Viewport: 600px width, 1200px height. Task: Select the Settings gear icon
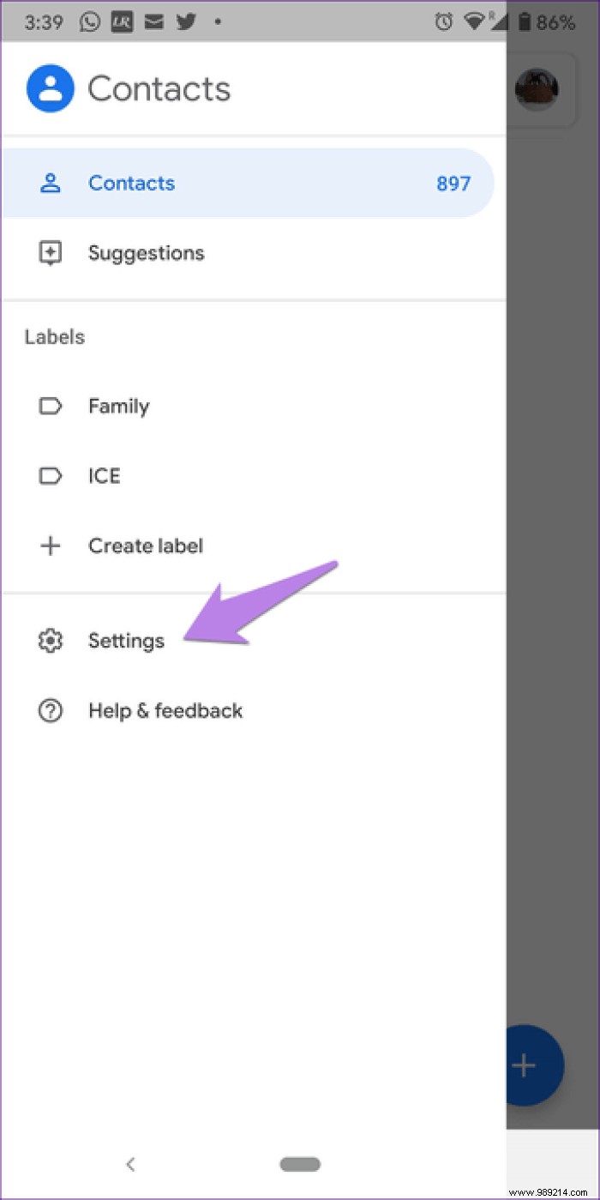tap(51, 640)
